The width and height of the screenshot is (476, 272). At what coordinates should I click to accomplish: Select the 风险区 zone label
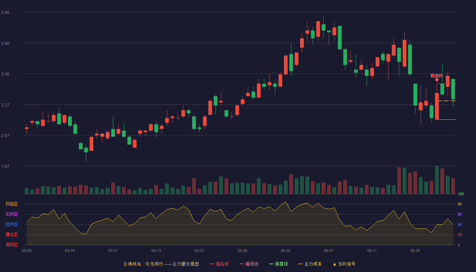pyautogui.click(x=12, y=204)
